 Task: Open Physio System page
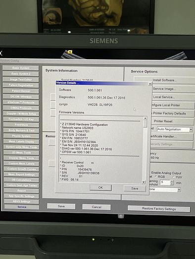21,136
